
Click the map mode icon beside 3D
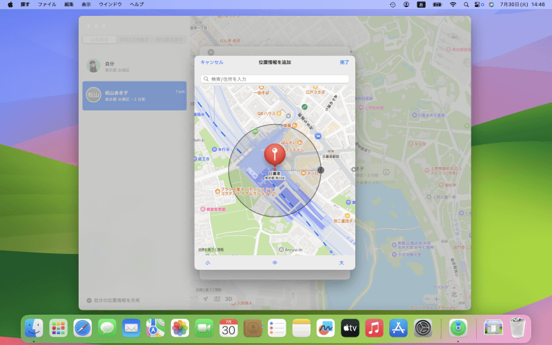pyautogui.click(x=217, y=299)
